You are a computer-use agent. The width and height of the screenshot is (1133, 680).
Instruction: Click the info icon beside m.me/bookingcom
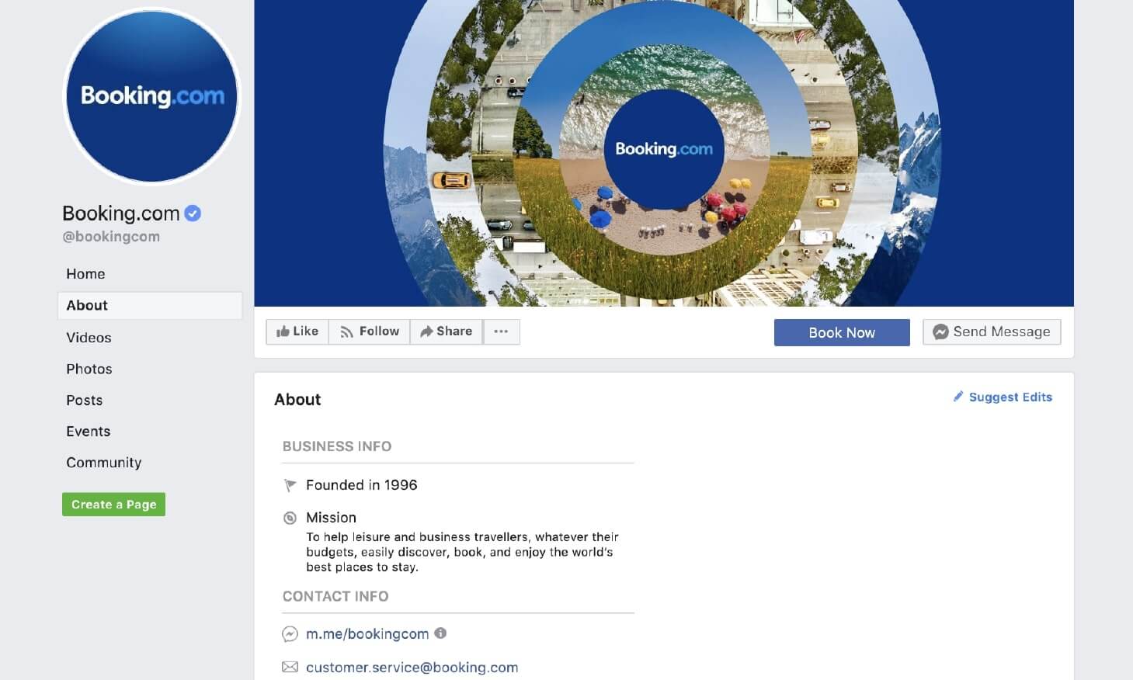[x=440, y=633]
